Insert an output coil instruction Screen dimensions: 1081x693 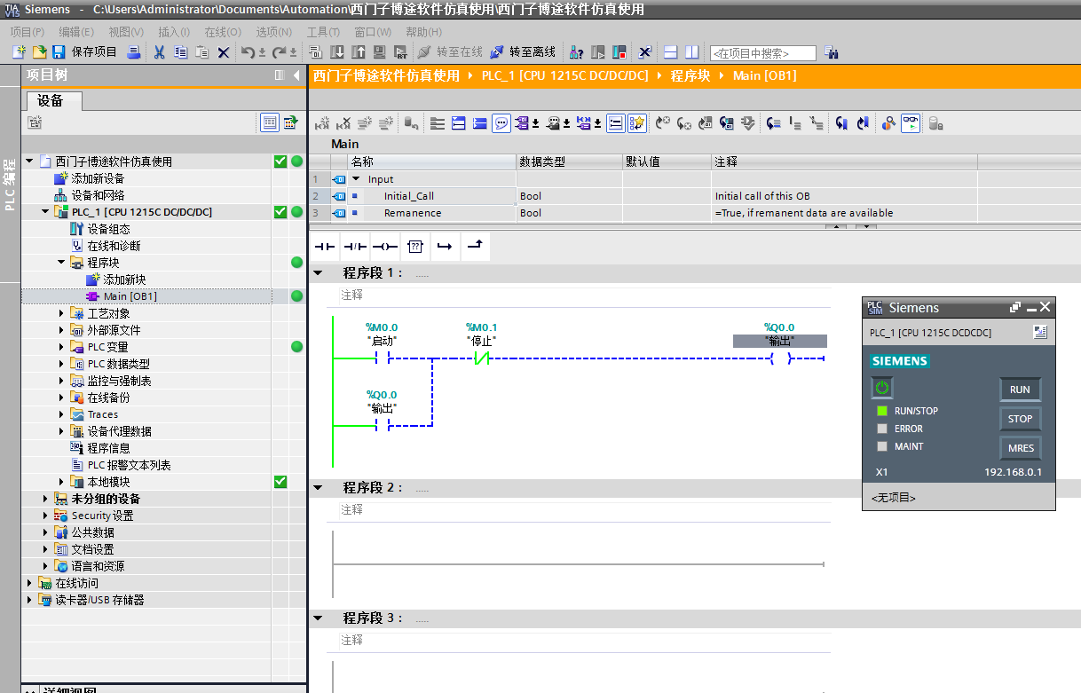pos(385,246)
